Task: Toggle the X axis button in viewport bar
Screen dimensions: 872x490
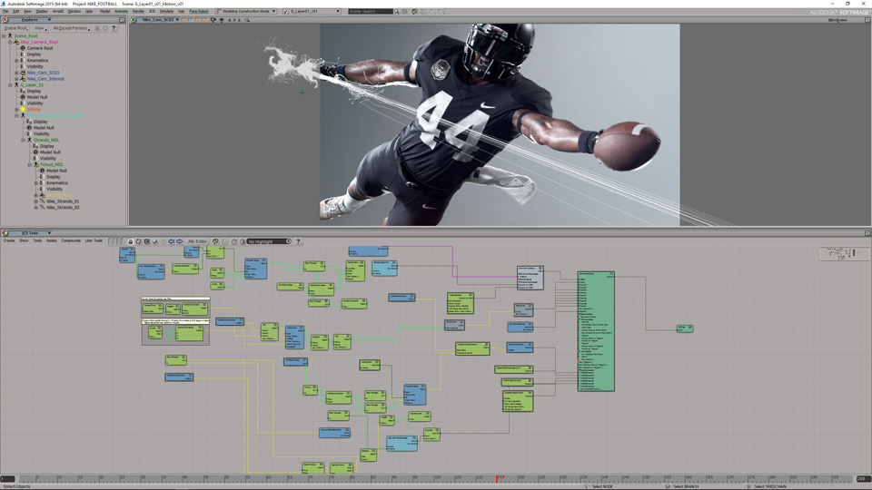Action: click(229, 20)
